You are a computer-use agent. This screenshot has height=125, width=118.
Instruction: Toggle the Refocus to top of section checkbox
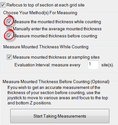3,5
